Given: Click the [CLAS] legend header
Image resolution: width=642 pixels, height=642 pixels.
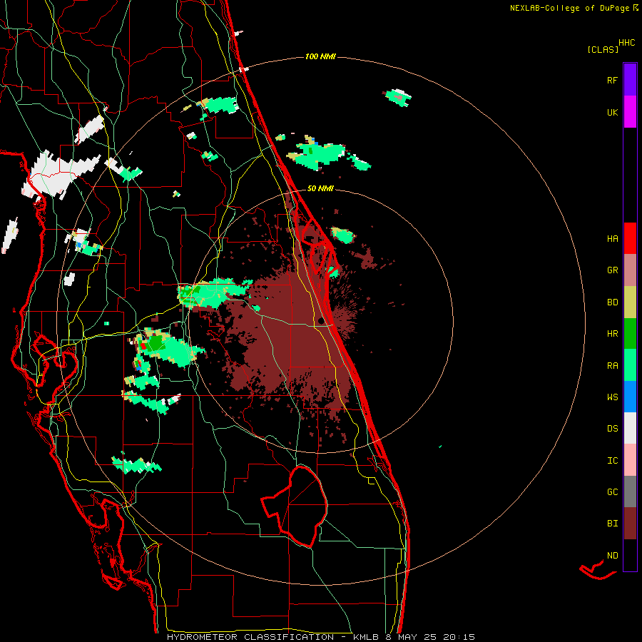Looking at the screenshot, I should coord(603,49).
